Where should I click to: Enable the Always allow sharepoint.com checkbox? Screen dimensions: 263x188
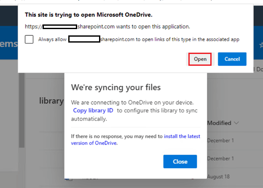pyautogui.click(x=29, y=39)
